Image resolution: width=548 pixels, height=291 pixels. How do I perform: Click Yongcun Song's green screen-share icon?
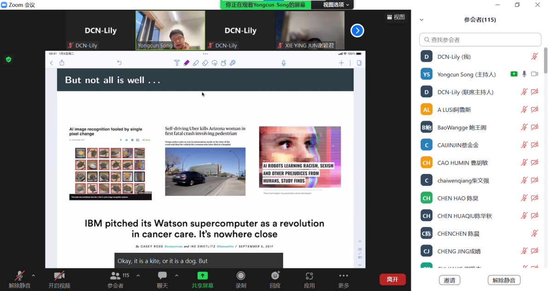click(514, 74)
